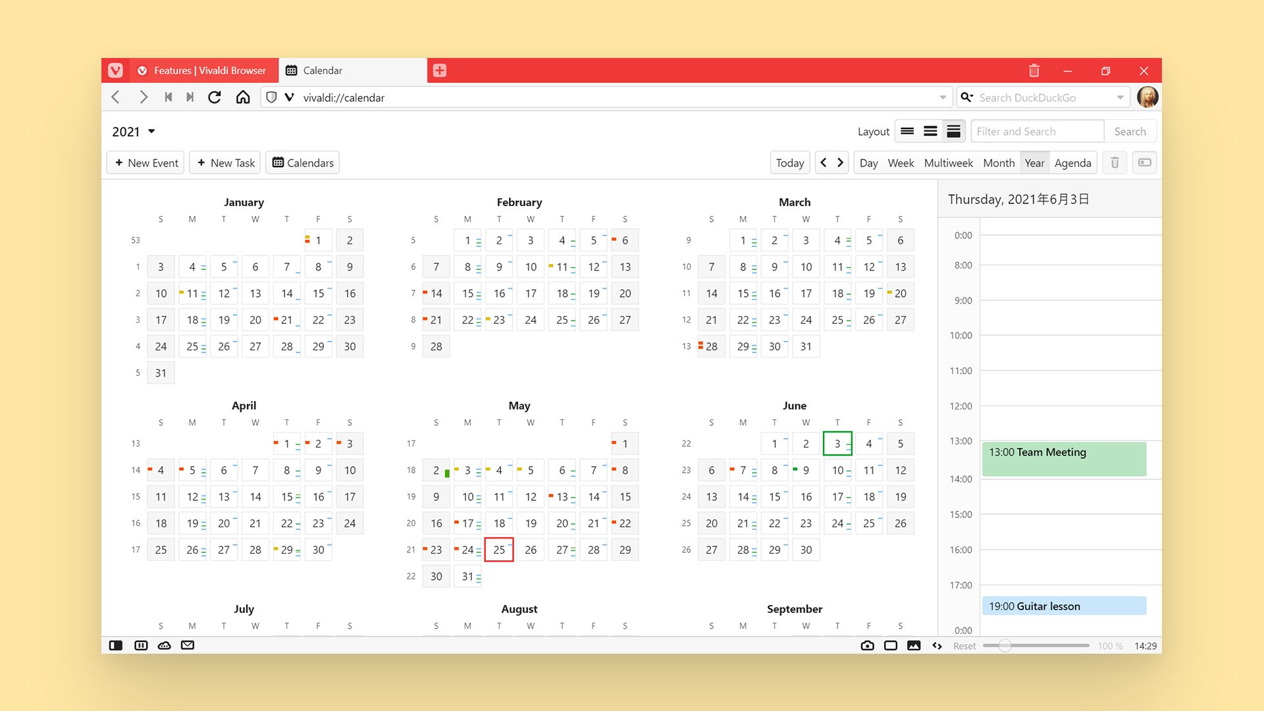Switch to Agenda view
Screen dimensions: 1264x711
[1072, 163]
